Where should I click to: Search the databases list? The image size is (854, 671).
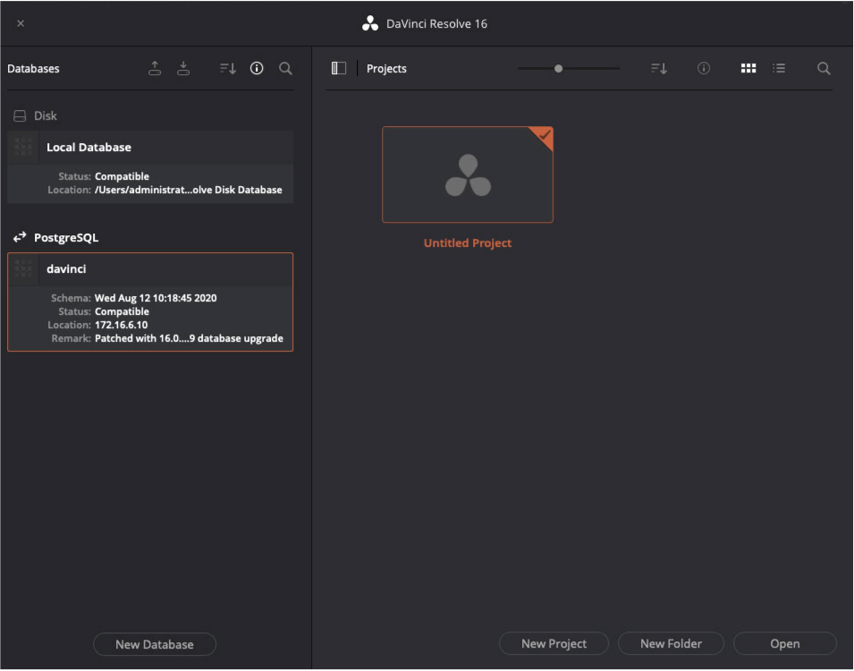[x=285, y=68]
